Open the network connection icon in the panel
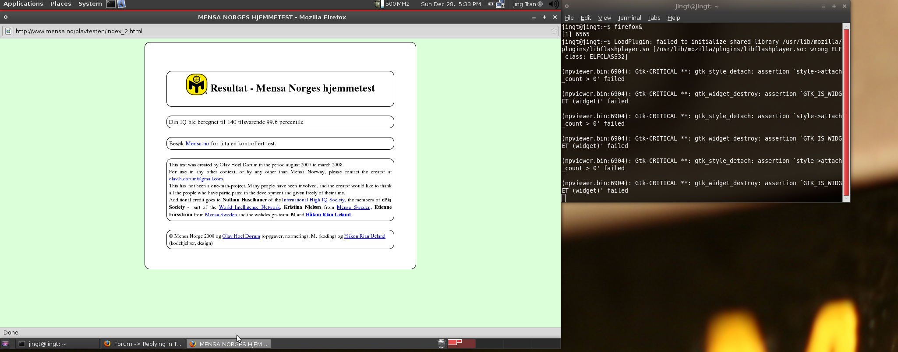This screenshot has width=898, height=352. pos(500,4)
